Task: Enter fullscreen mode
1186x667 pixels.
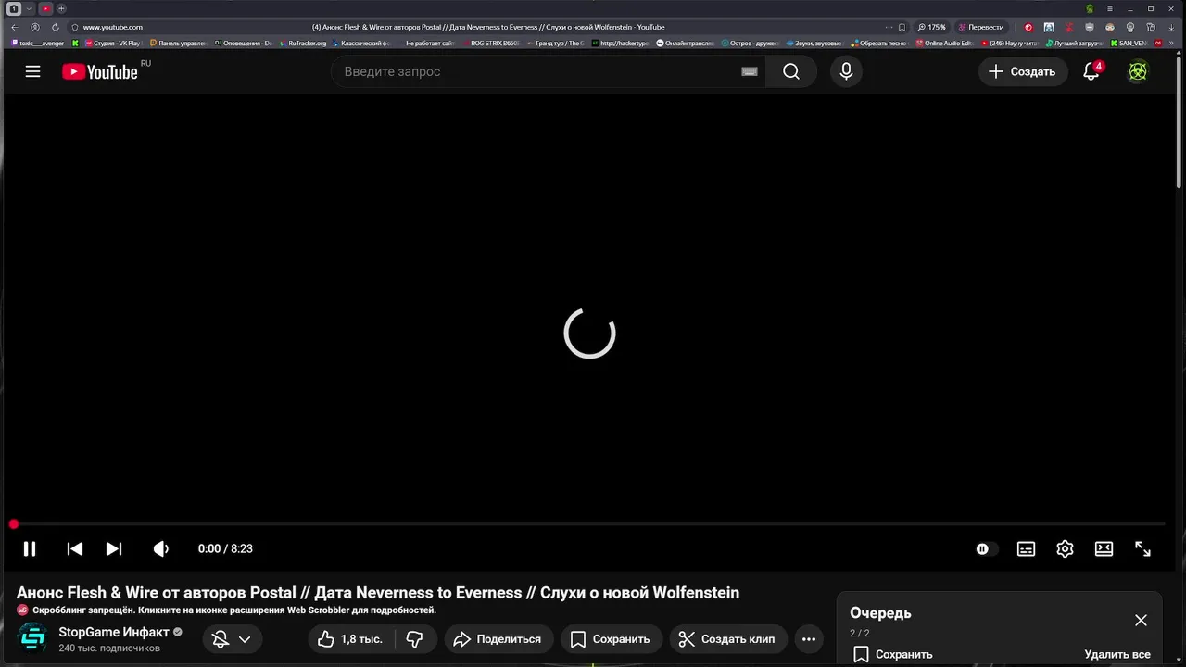Action: pos(1143,548)
